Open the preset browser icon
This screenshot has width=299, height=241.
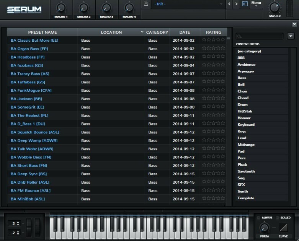pos(245,3)
